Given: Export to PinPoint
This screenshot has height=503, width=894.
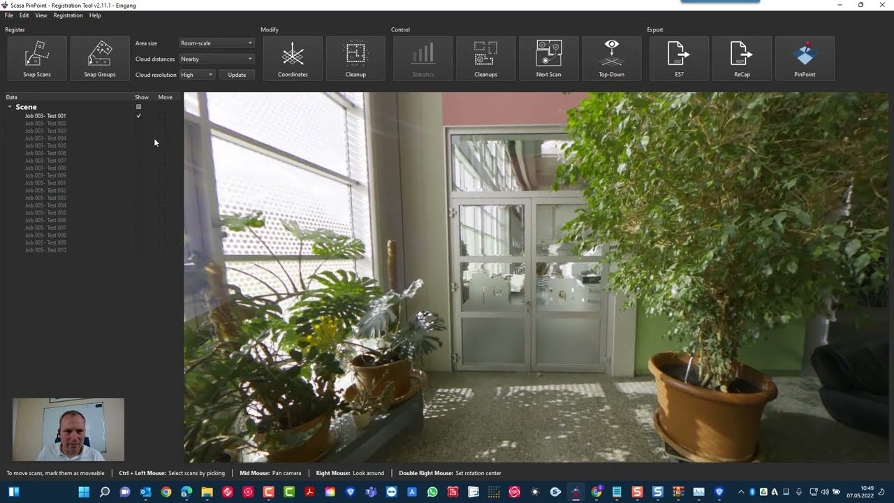Looking at the screenshot, I should 805,58.
